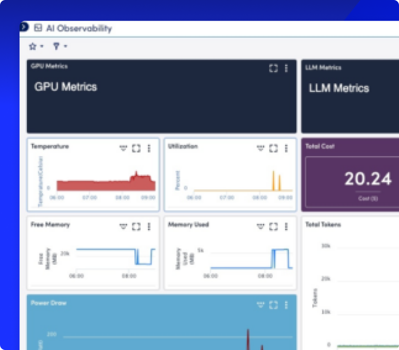The width and height of the screenshot is (399, 350).
Task: Open the Power Draw panel's options menu
Action: coord(286,305)
